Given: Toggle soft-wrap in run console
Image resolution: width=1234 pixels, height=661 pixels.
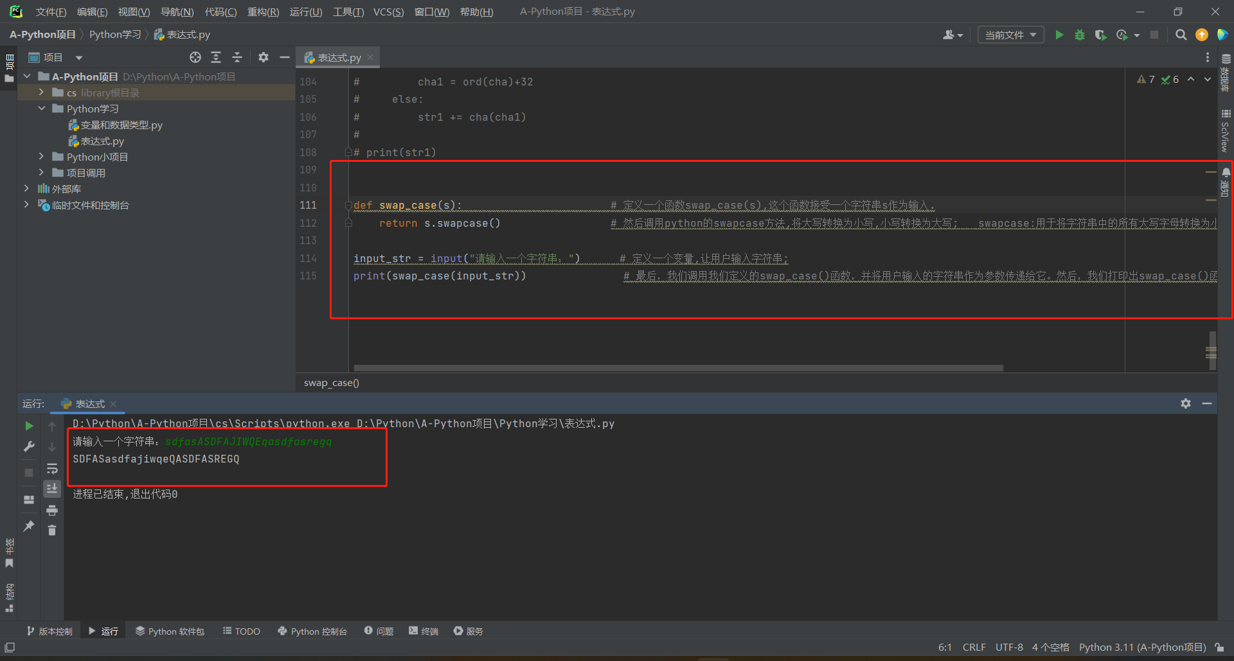Looking at the screenshot, I should (x=52, y=468).
